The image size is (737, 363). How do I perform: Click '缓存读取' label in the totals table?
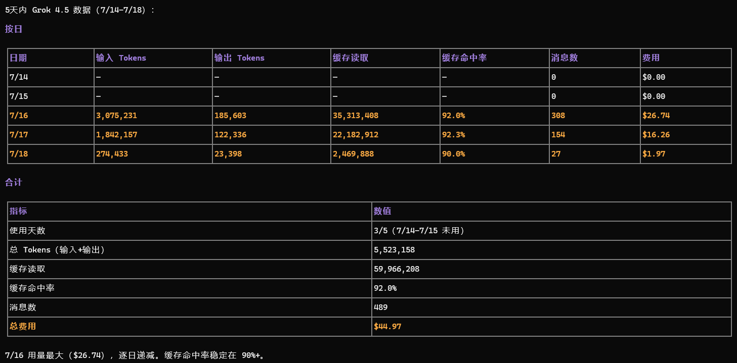point(27,269)
